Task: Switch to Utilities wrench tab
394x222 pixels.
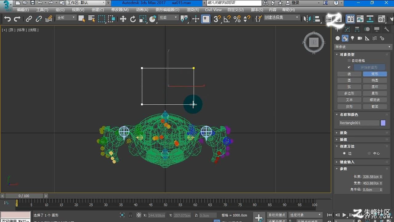Action: 387,29
